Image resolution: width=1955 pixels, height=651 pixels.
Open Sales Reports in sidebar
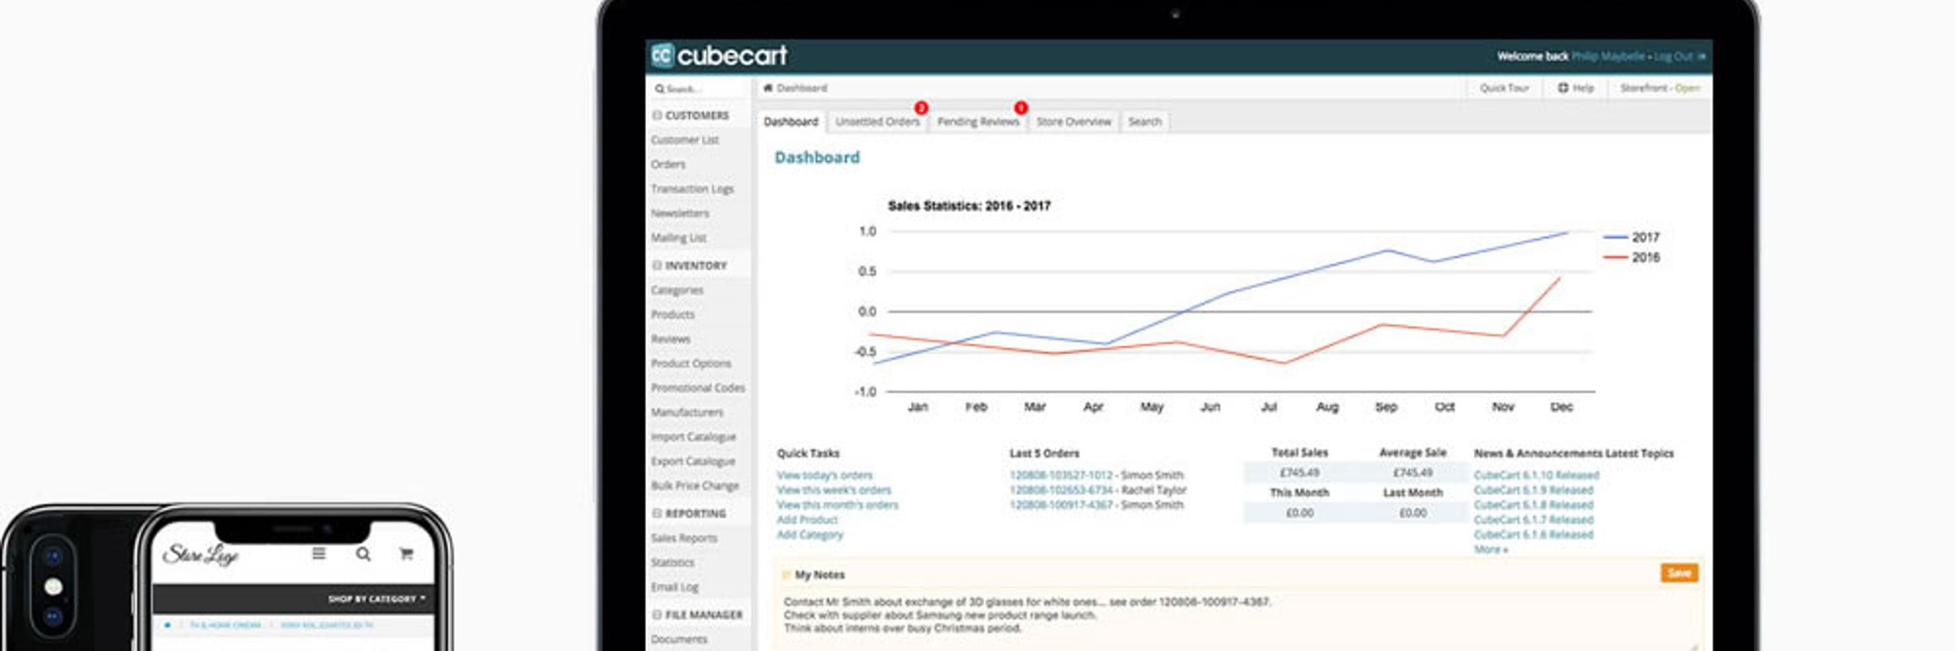click(684, 538)
